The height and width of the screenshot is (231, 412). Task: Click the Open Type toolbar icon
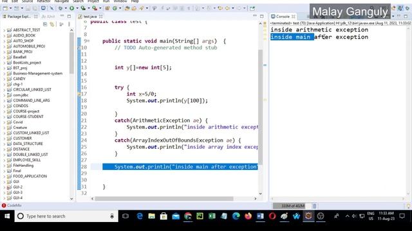[x=127, y=8]
